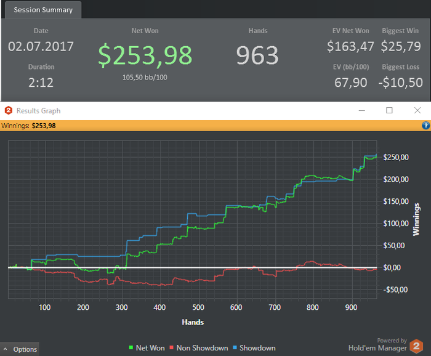The image size is (431, 356).
Task: Click the $100,00 y-axis label
Action: coord(396,223)
